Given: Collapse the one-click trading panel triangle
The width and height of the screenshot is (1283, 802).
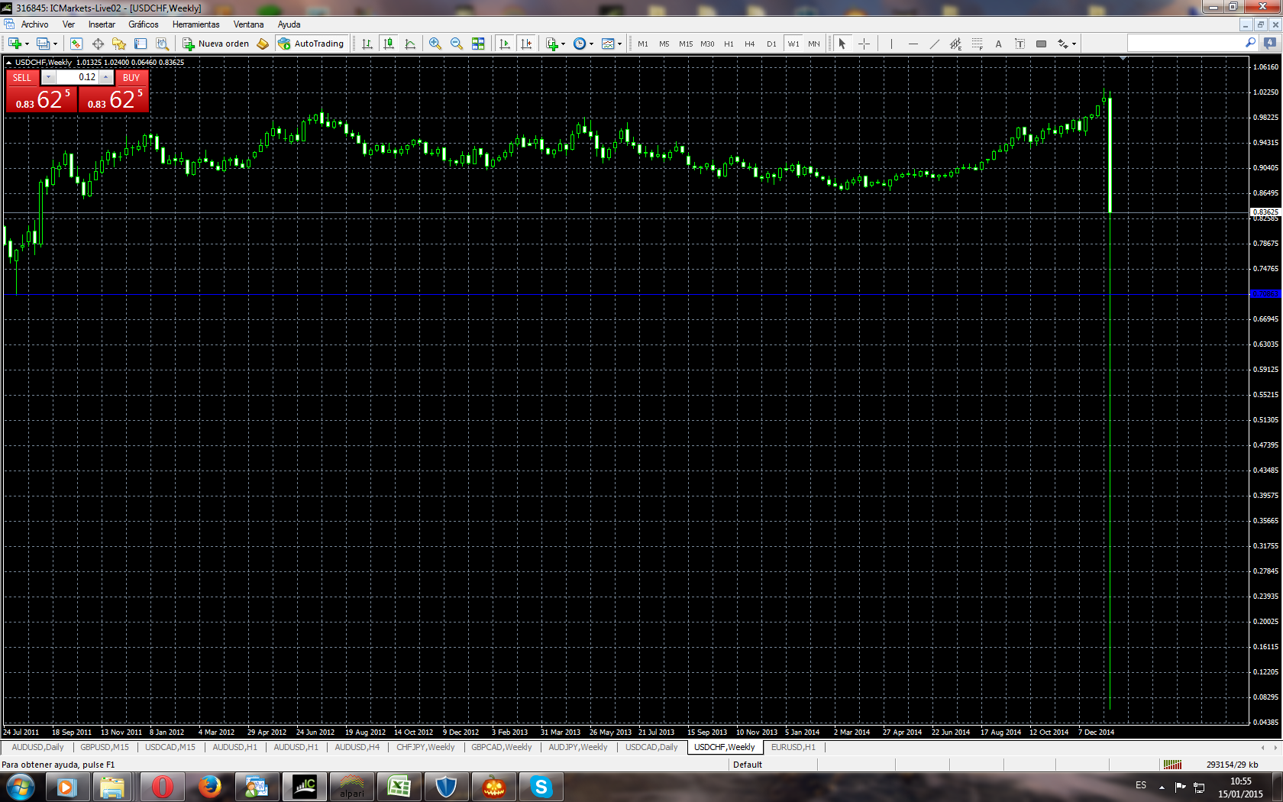Looking at the screenshot, I should [x=8, y=63].
